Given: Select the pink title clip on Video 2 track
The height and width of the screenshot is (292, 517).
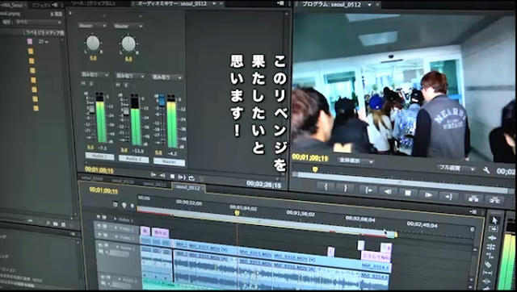Looking at the screenshot, I should click(x=160, y=232).
